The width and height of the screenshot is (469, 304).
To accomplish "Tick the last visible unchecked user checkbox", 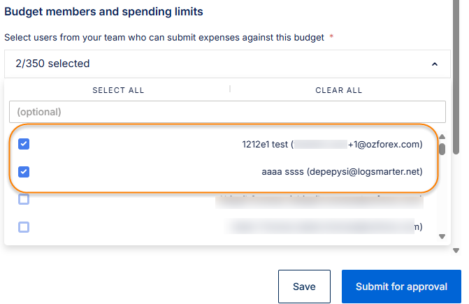I will 24,227.
